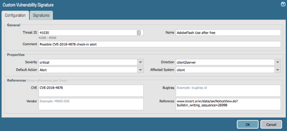Open the Affected System dropdown arrow

tap(278, 70)
